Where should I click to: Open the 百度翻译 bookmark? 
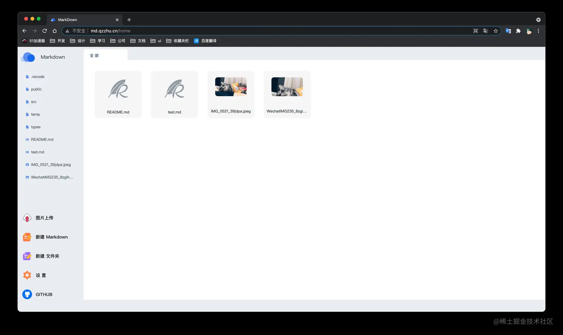point(205,41)
